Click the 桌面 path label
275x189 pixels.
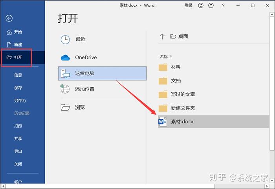coord(183,36)
